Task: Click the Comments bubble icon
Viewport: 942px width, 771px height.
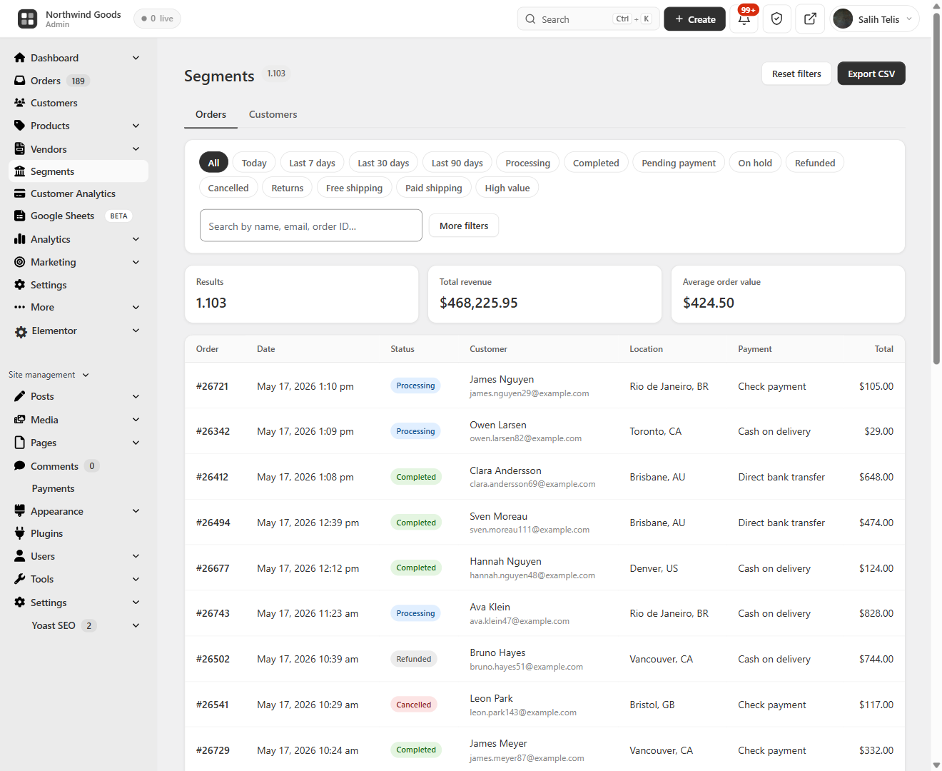Action: [20, 466]
